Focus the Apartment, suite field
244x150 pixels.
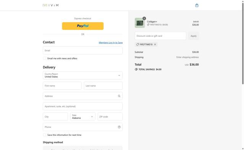(82, 106)
